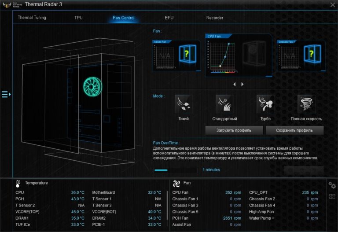This screenshot has height=232, width=338.
Task: Show previous fan with left arrow
Action: point(235,85)
